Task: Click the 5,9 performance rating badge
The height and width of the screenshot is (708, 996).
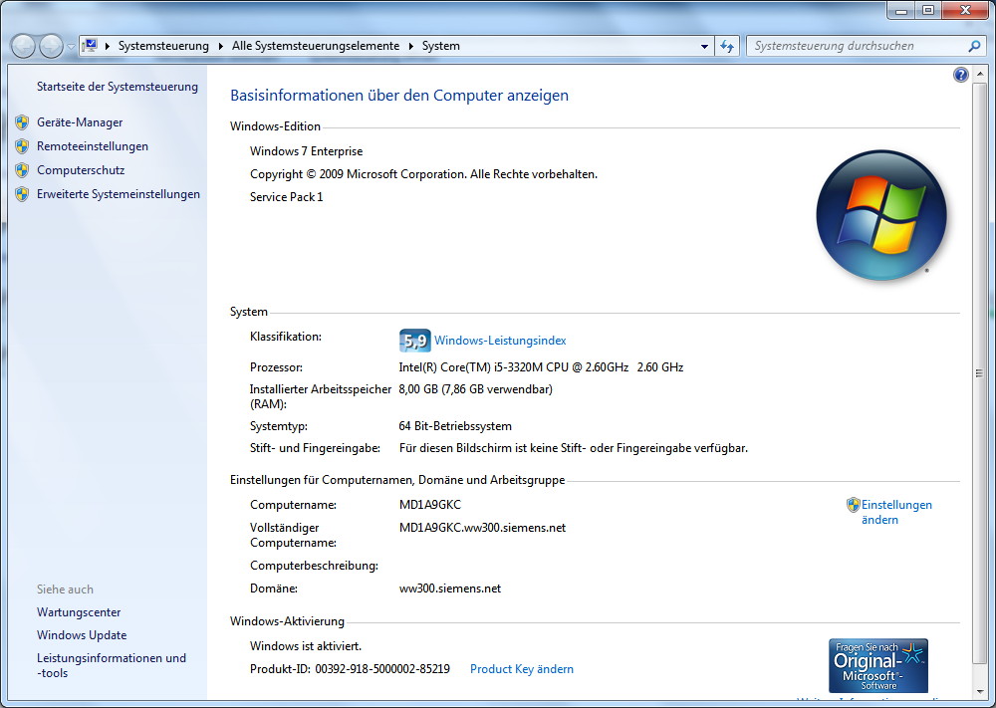Action: 414,341
